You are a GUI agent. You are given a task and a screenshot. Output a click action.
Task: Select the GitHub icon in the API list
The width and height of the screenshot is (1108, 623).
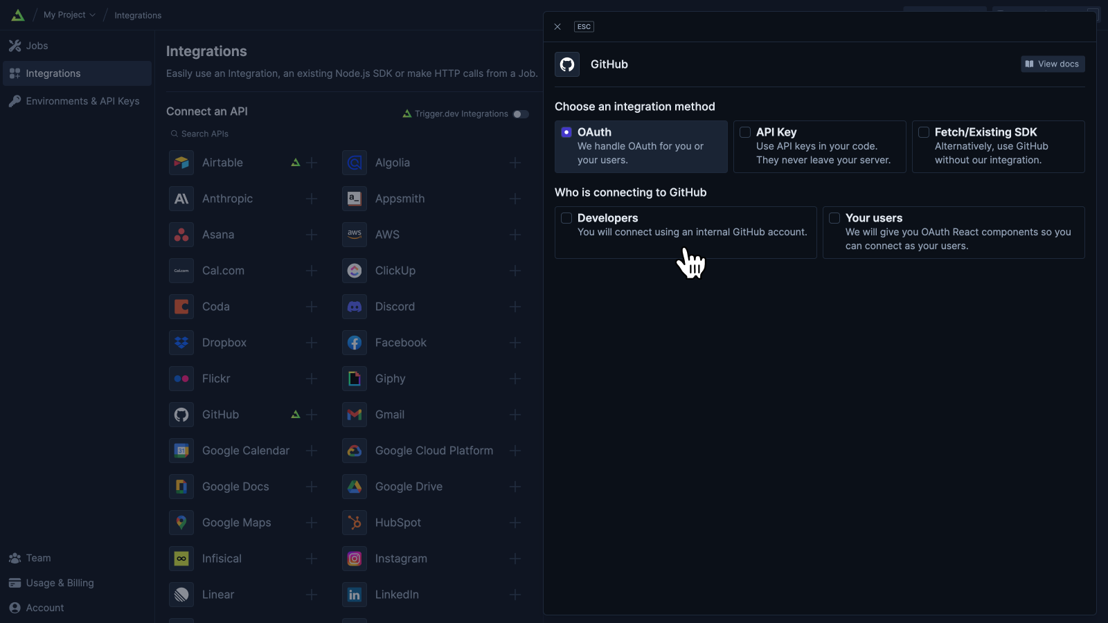coord(181,415)
